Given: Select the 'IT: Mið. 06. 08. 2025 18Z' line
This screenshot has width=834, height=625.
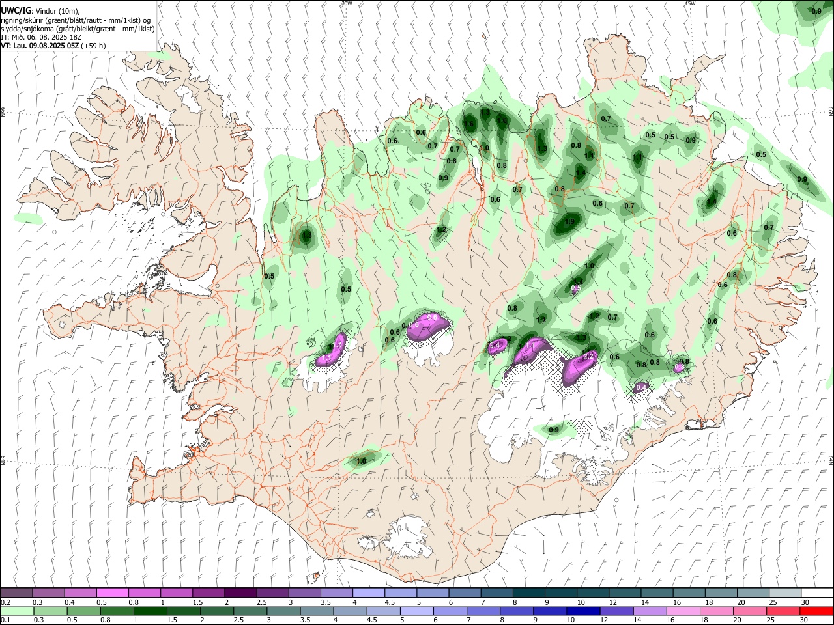Looking at the screenshot, I should click(x=40, y=37).
